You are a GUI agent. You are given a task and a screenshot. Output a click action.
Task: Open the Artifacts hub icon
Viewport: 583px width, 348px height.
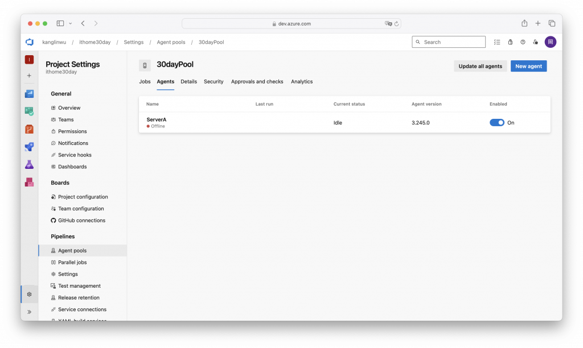30,182
